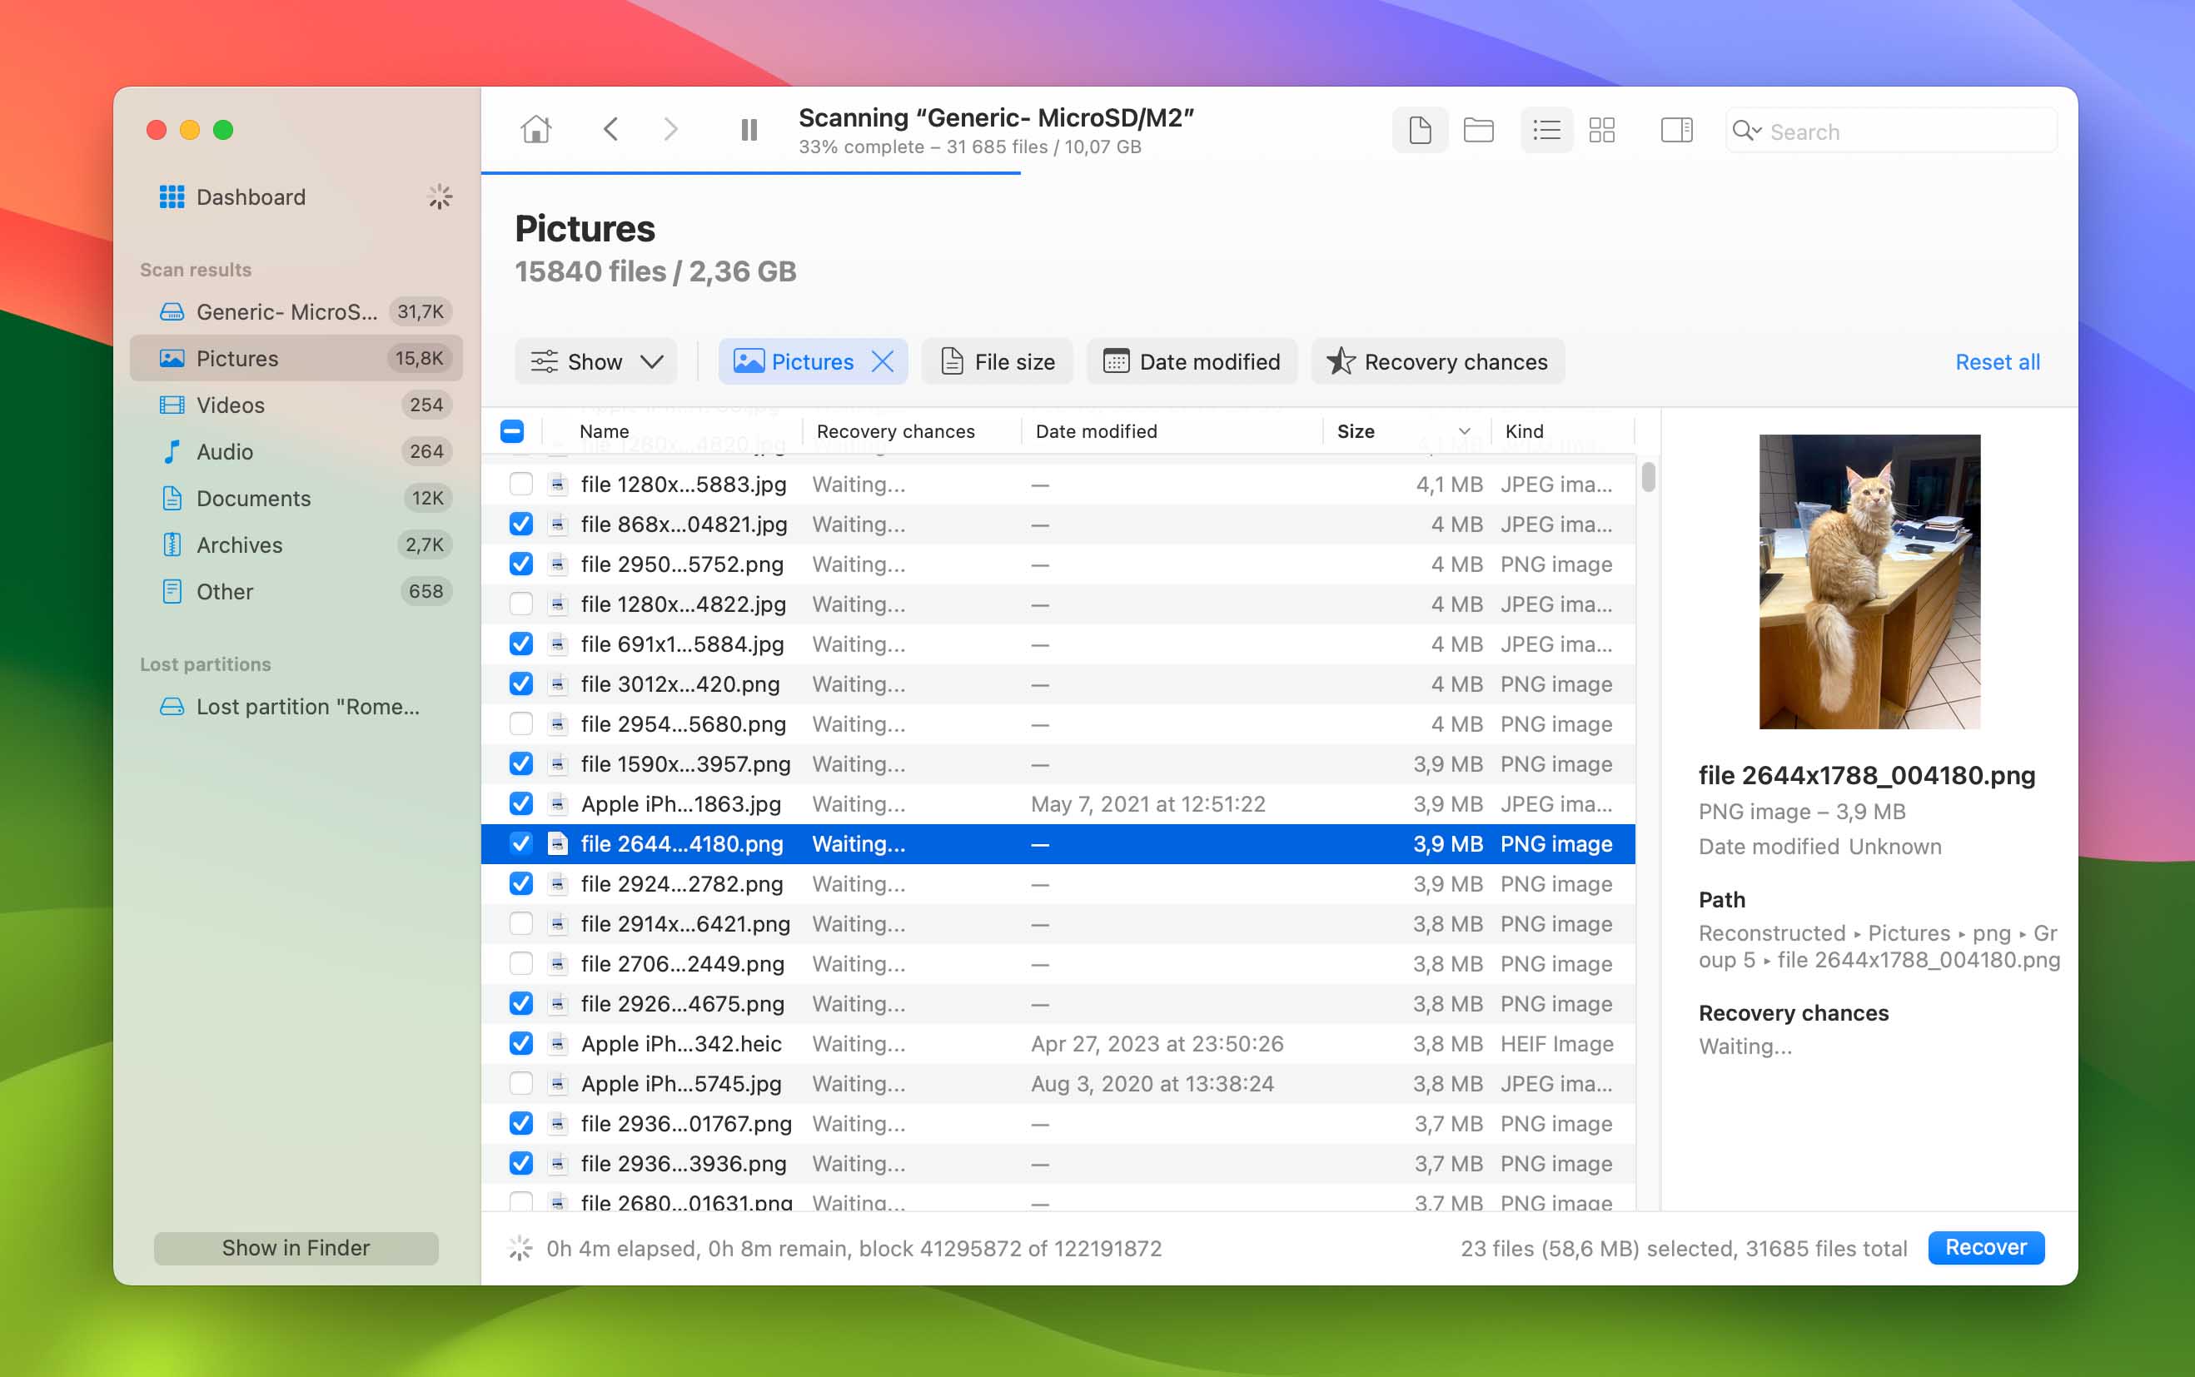
Task: Open Documents category
Action: point(296,497)
